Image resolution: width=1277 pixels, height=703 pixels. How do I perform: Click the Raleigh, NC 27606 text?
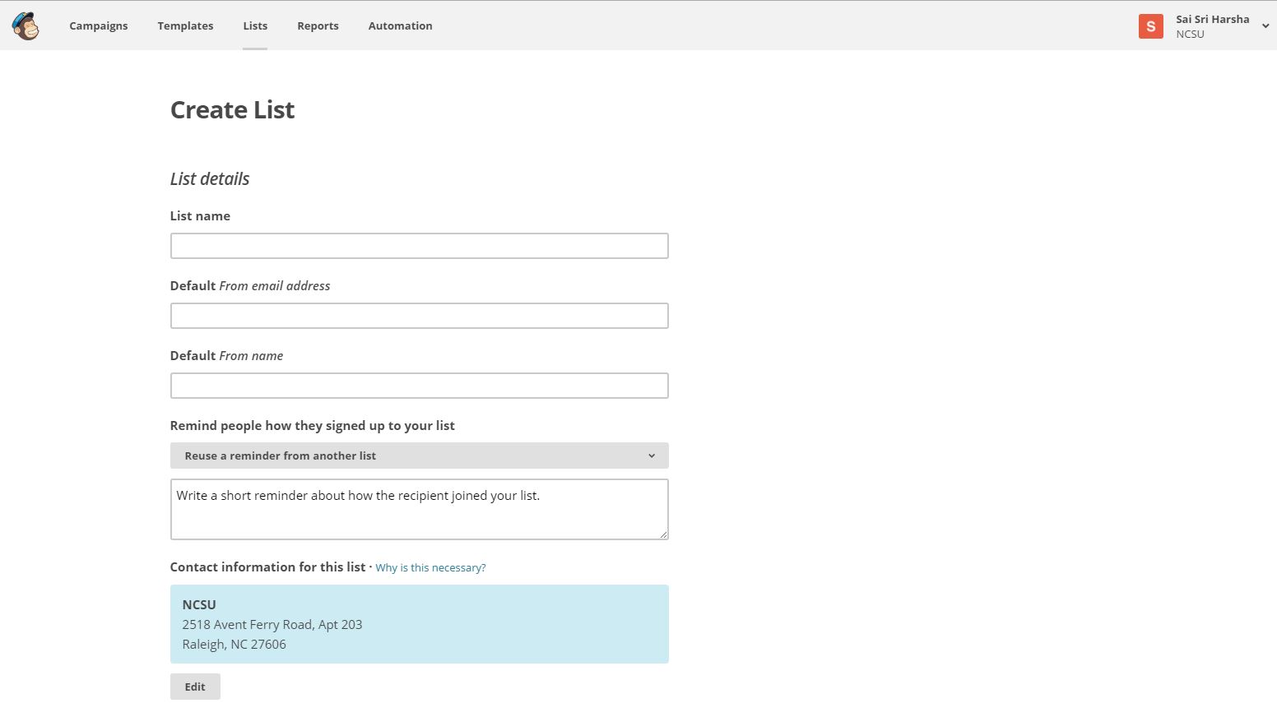pyautogui.click(x=234, y=645)
